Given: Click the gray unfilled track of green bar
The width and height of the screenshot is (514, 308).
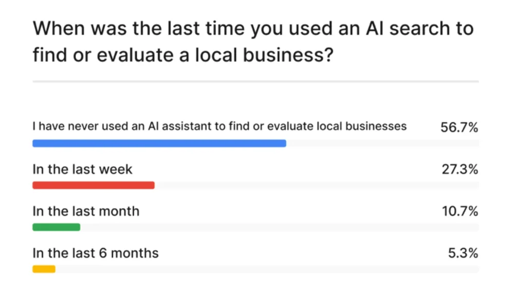Looking at the screenshot, I should (x=280, y=227).
